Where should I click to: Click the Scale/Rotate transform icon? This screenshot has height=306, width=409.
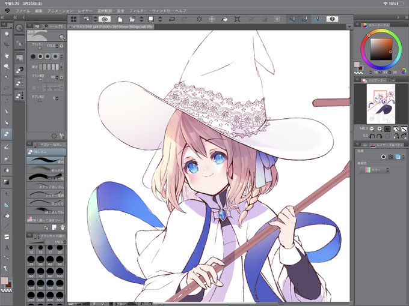coord(237,19)
